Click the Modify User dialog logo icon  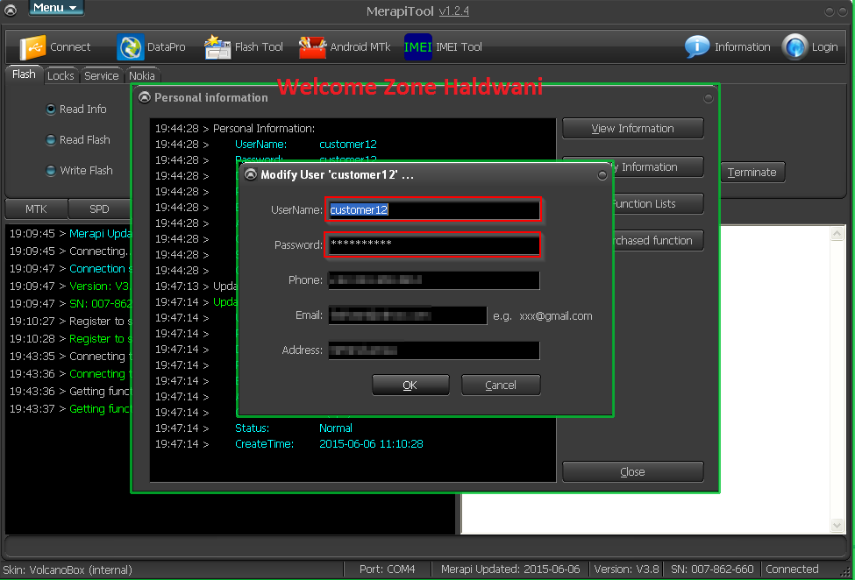[x=251, y=174]
